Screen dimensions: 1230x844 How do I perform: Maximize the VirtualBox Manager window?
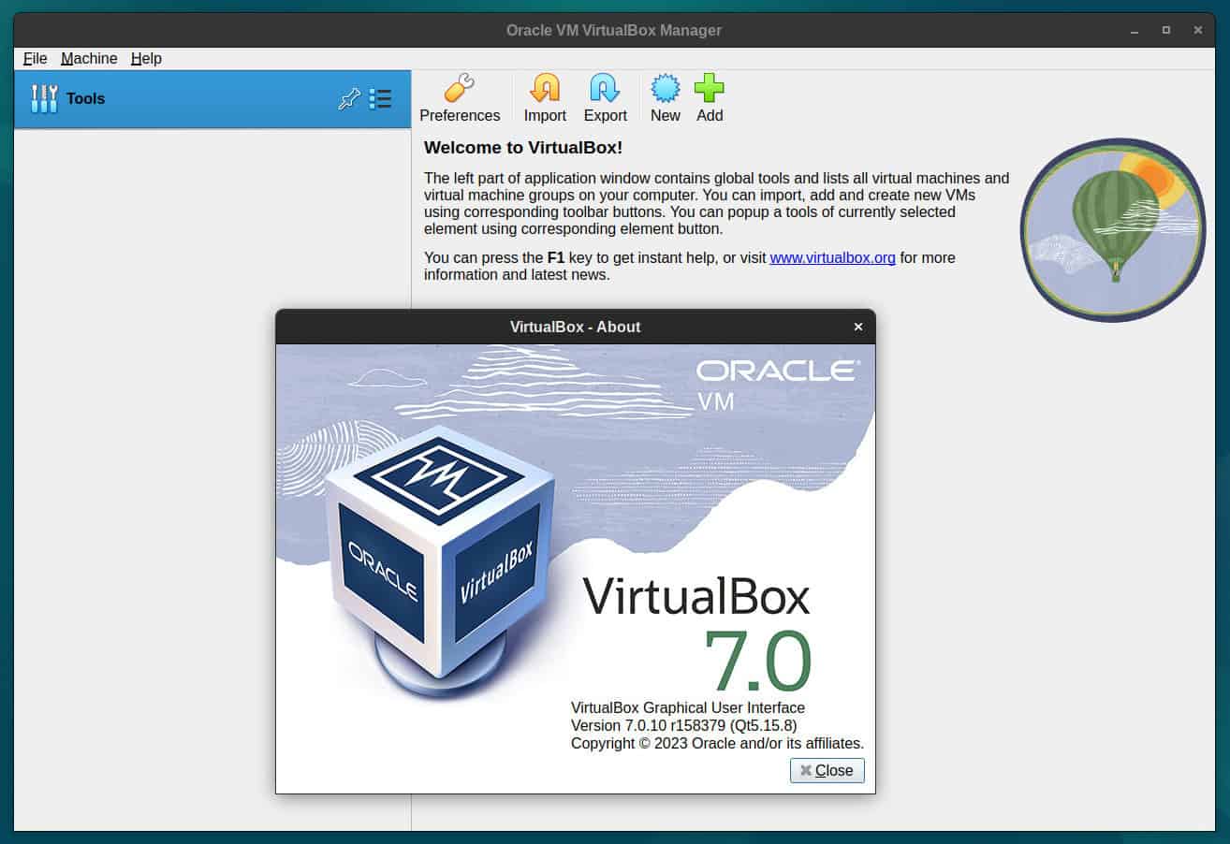tap(1166, 30)
